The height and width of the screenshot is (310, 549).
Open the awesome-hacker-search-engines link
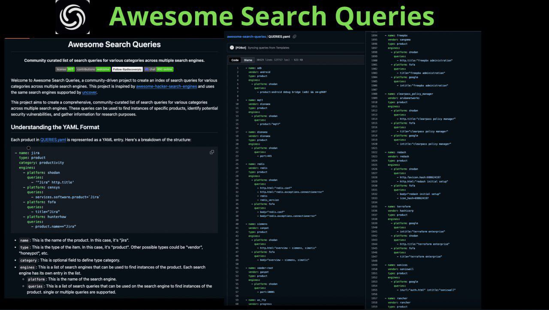pos(166,86)
